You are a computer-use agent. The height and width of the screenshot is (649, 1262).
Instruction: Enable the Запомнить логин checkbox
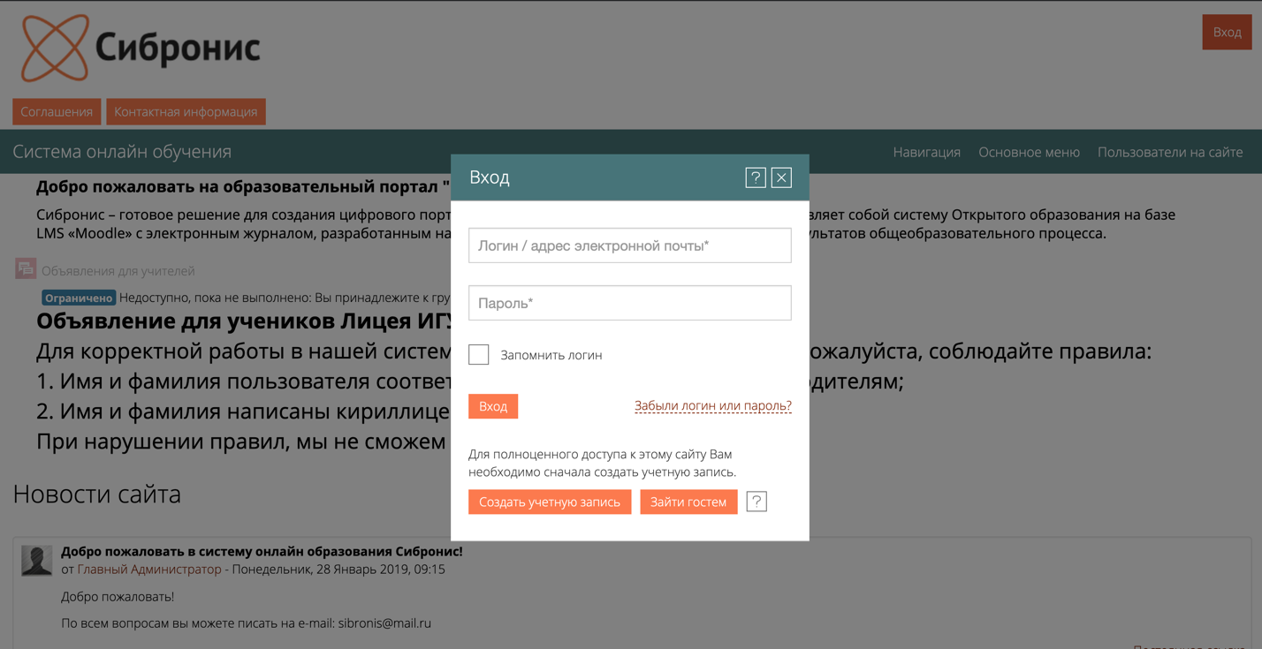tap(479, 355)
